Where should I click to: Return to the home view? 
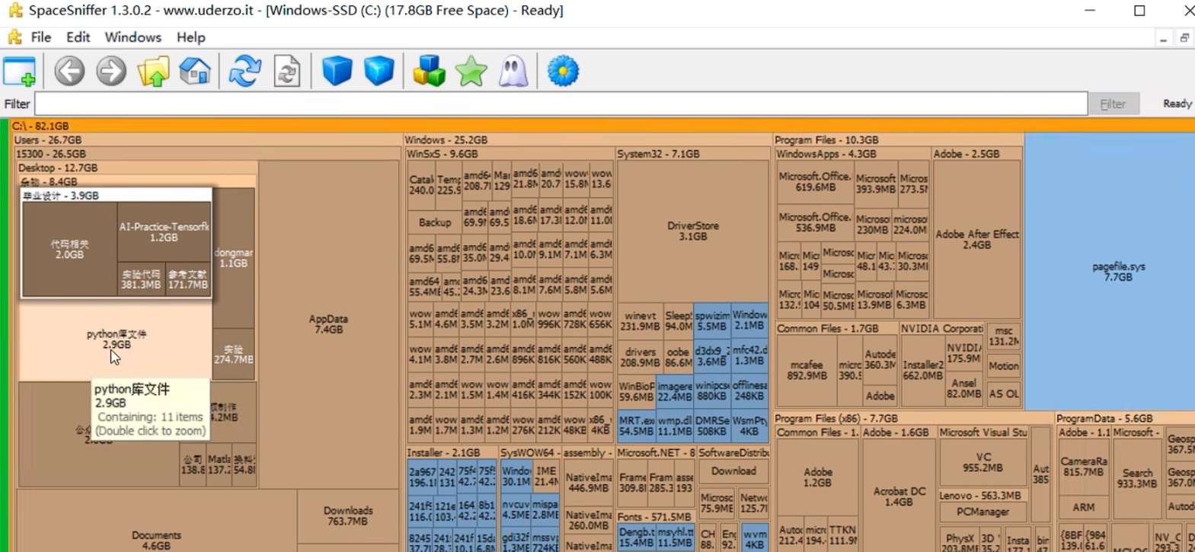pos(195,72)
